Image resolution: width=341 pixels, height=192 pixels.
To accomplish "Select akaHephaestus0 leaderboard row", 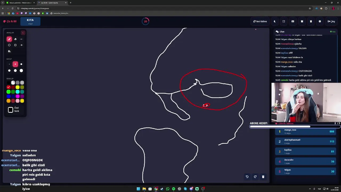I will 306,141.
